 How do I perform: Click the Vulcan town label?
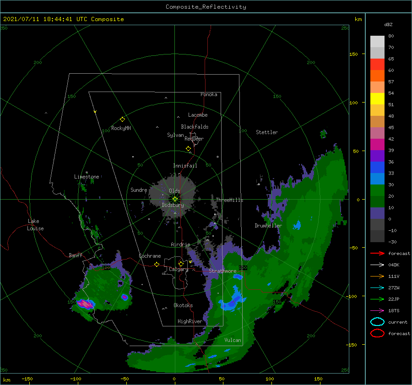coord(233,340)
